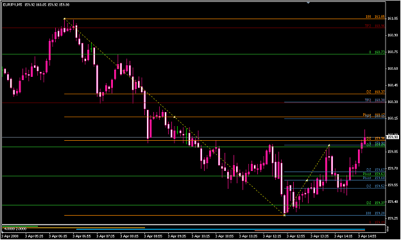Select the green '0 160.73' level label

click(x=377, y=52)
